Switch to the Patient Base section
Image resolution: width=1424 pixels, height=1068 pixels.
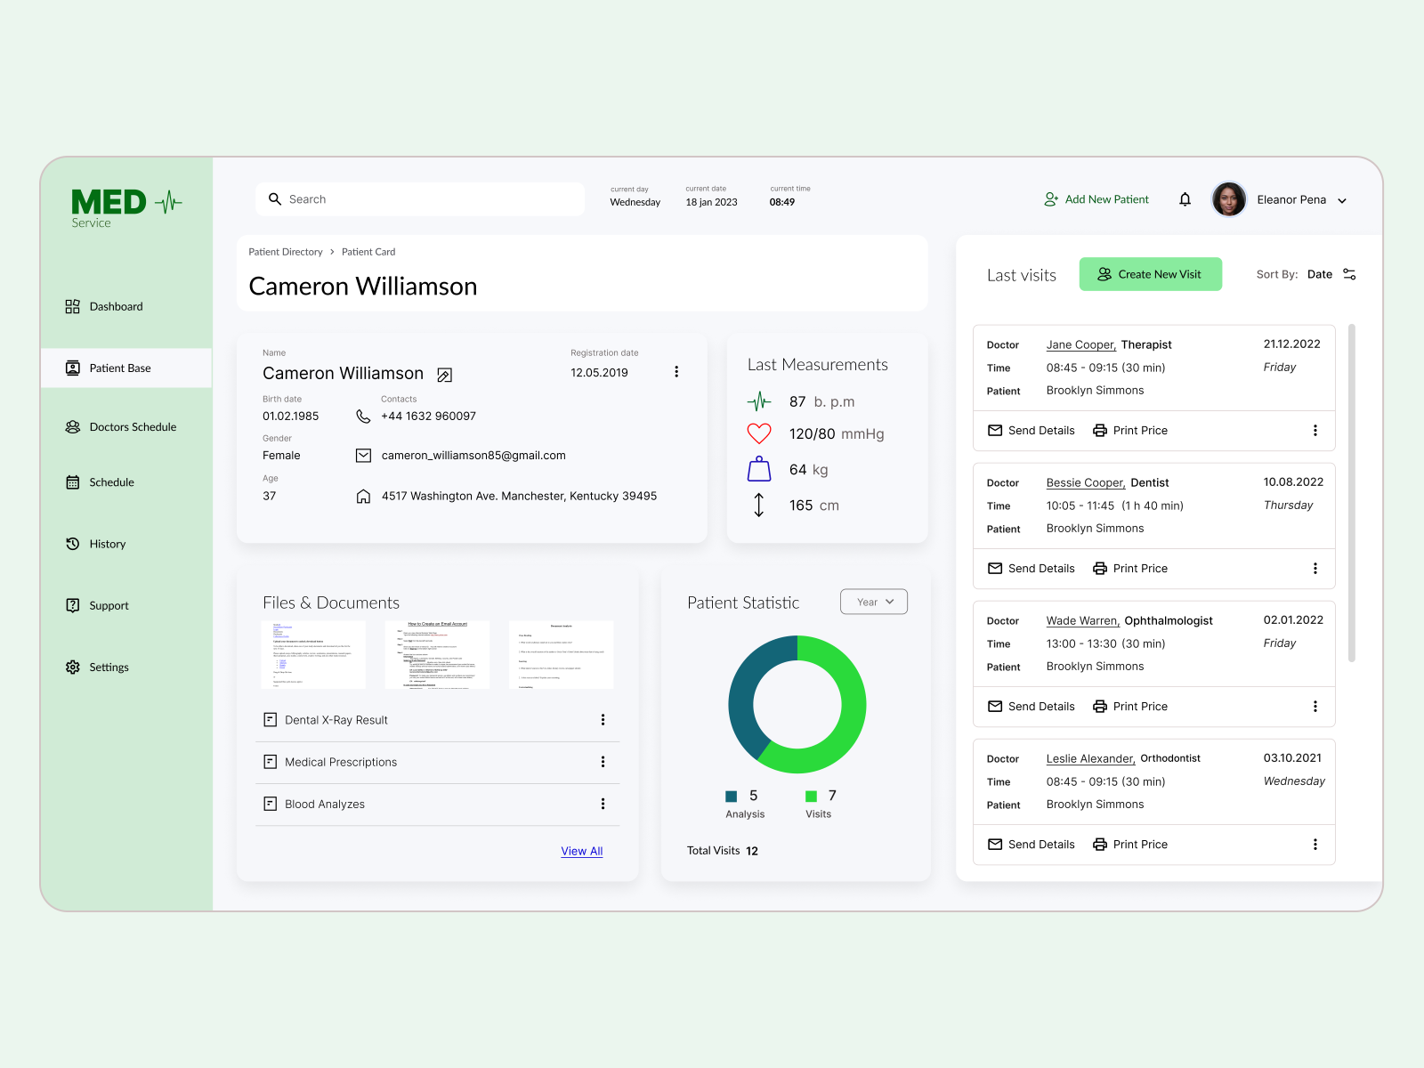119,368
